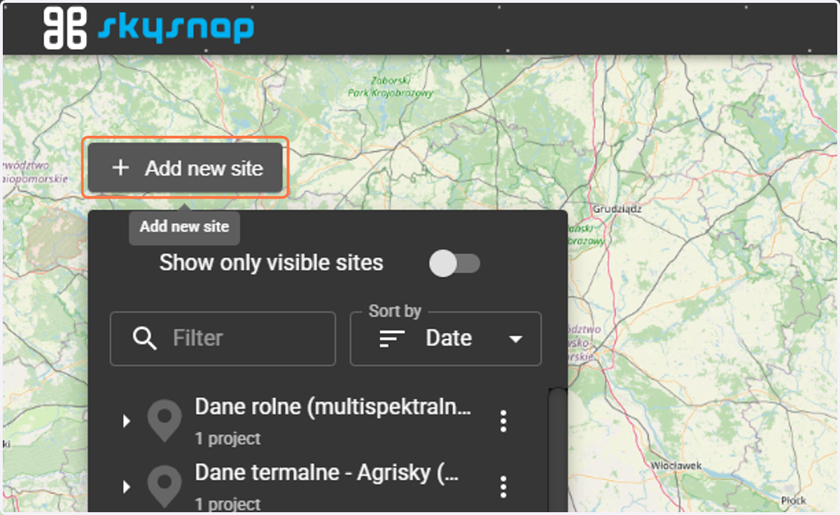Select the Dane termalne - Agrisky site title

327,472
